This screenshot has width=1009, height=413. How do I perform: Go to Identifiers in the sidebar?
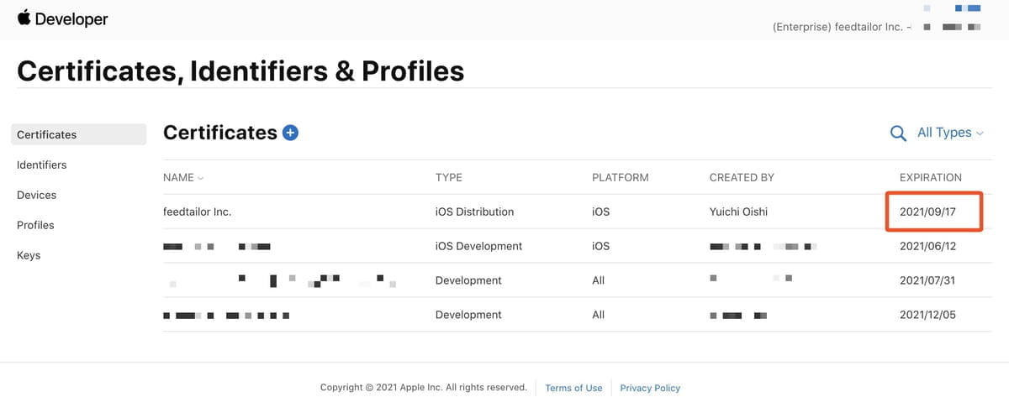[42, 165]
